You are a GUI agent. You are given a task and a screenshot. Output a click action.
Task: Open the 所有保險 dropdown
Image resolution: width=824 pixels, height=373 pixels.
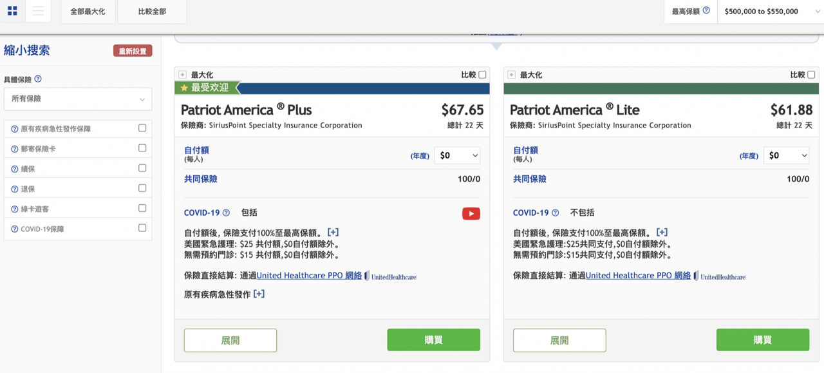[78, 99]
